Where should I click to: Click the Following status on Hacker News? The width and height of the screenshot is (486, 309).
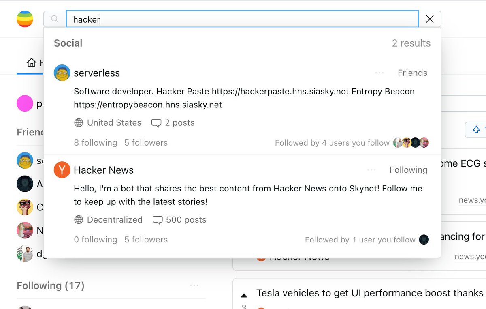coord(408,170)
